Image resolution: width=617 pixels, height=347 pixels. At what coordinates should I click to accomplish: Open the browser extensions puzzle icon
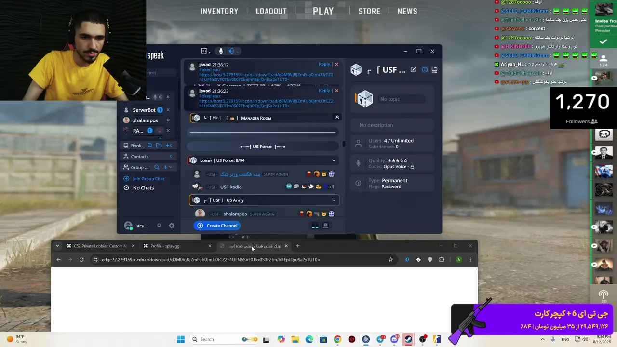click(442, 260)
